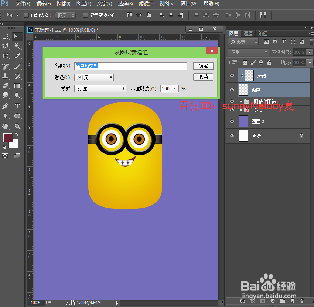Toggle lock transparent pixels

[245, 63]
